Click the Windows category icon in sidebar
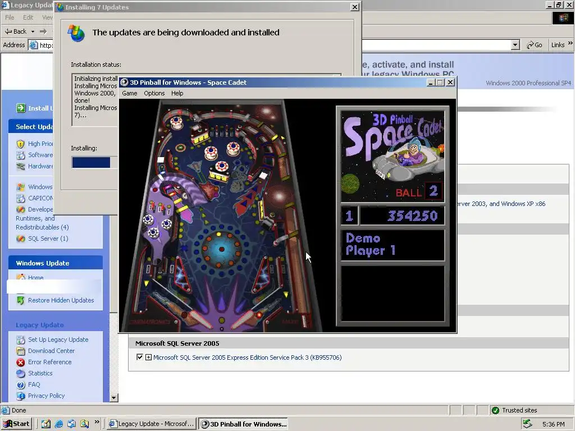The height and width of the screenshot is (431, 575). pyautogui.click(x=21, y=187)
